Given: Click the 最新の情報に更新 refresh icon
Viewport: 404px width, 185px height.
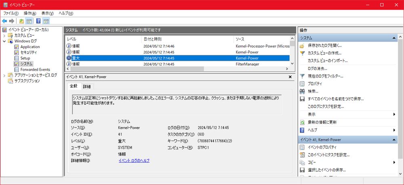Looking at the screenshot, I should (x=303, y=122).
